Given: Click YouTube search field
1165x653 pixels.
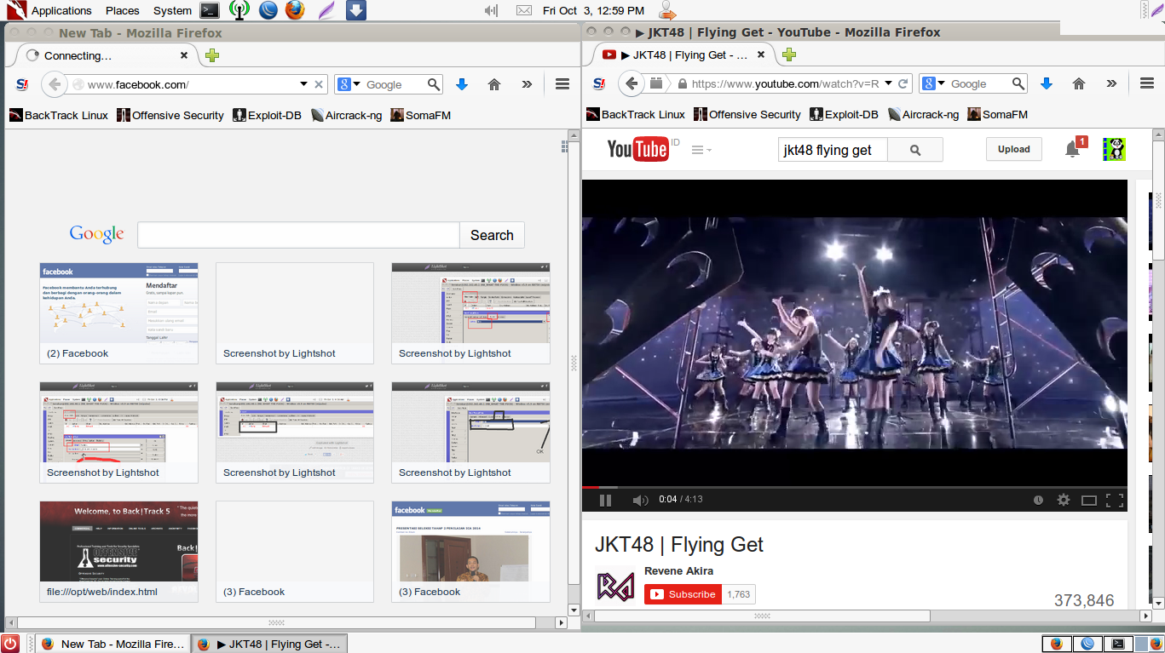Looking at the screenshot, I should 833,150.
